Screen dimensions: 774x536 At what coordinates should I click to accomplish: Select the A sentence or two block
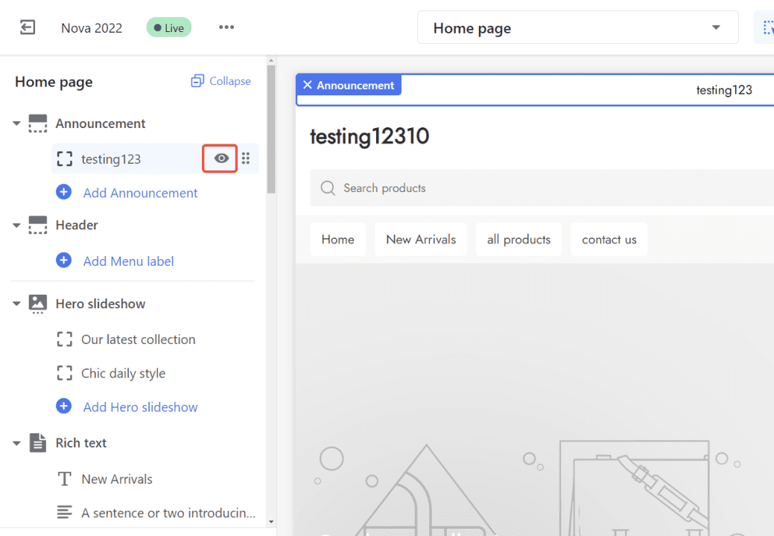pos(168,514)
